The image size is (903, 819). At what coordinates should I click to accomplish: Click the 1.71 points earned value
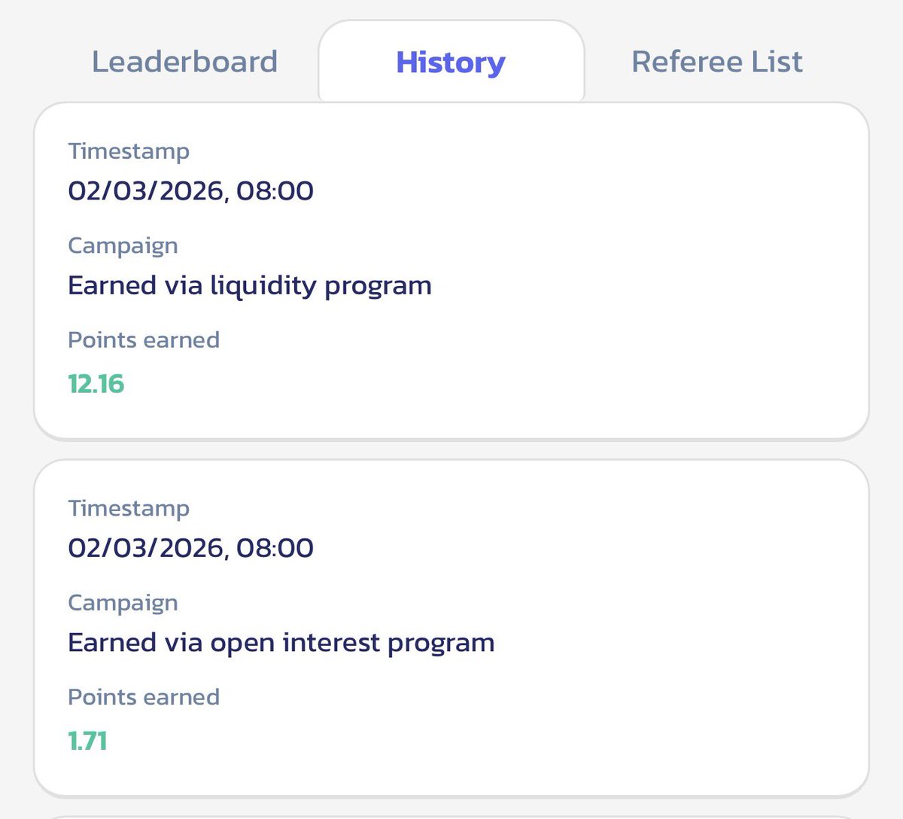pyautogui.click(x=87, y=741)
